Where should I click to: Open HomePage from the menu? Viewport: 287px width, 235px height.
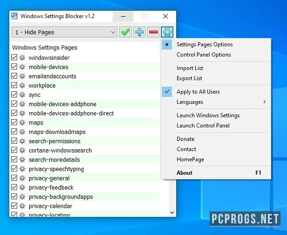[216, 159]
